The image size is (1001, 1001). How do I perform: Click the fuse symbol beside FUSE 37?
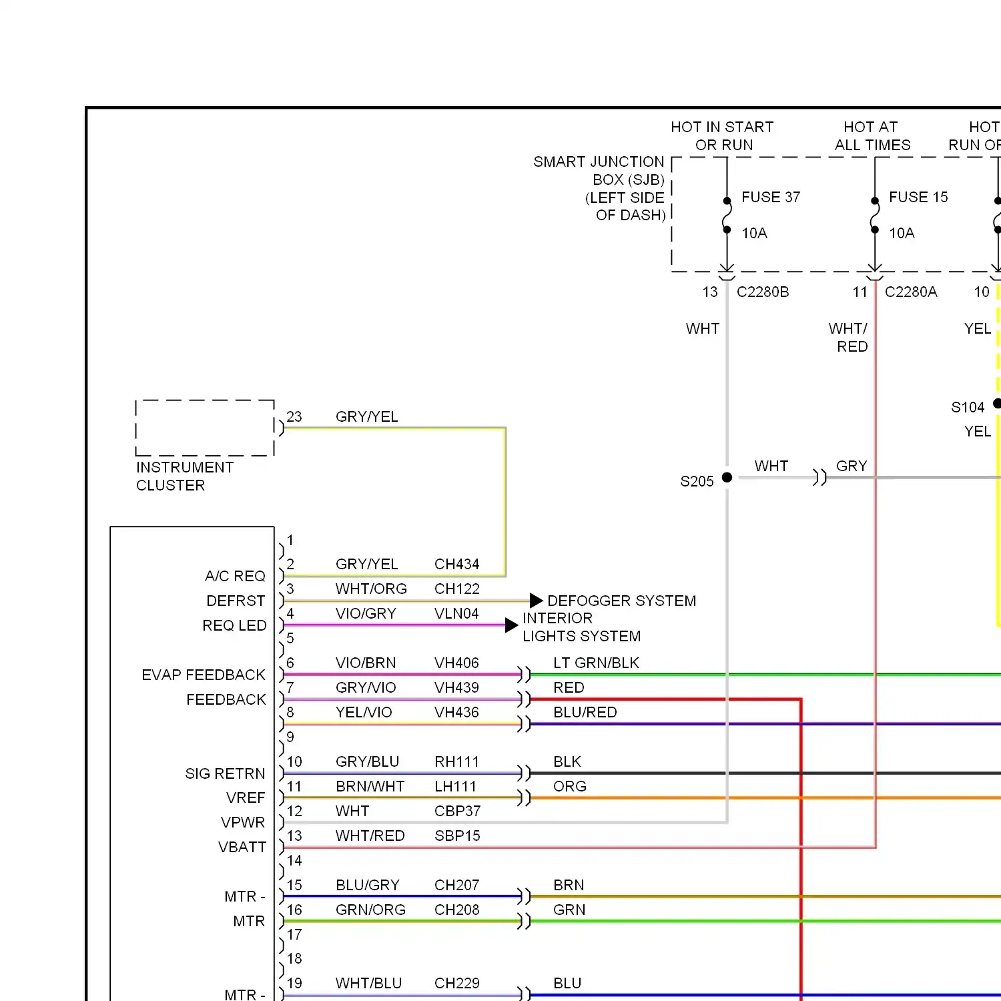point(727,215)
